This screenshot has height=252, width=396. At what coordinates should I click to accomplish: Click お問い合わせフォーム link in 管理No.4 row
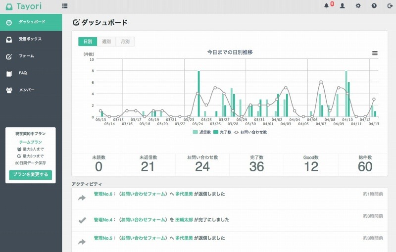(x=143, y=220)
